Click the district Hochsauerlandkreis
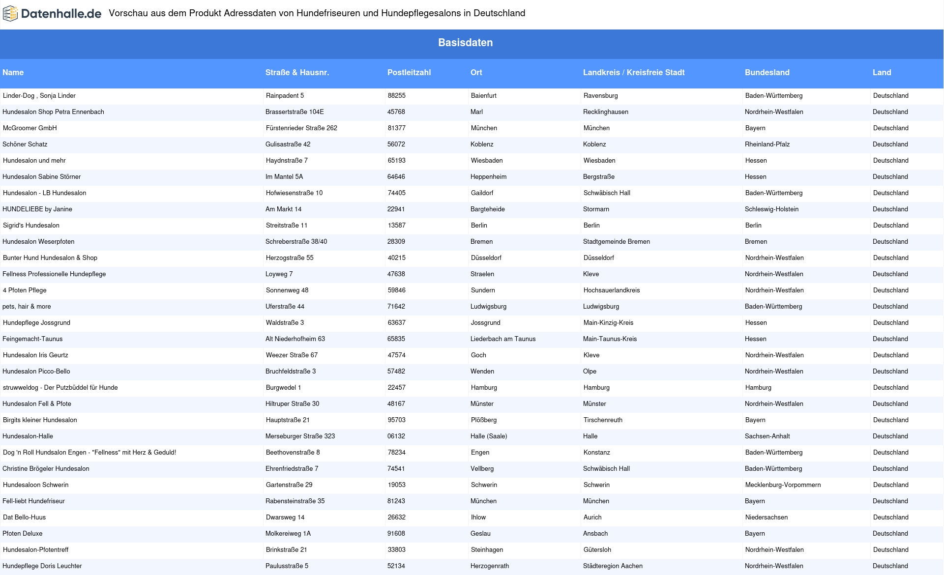This screenshot has height=575, width=944. point(612,290)
